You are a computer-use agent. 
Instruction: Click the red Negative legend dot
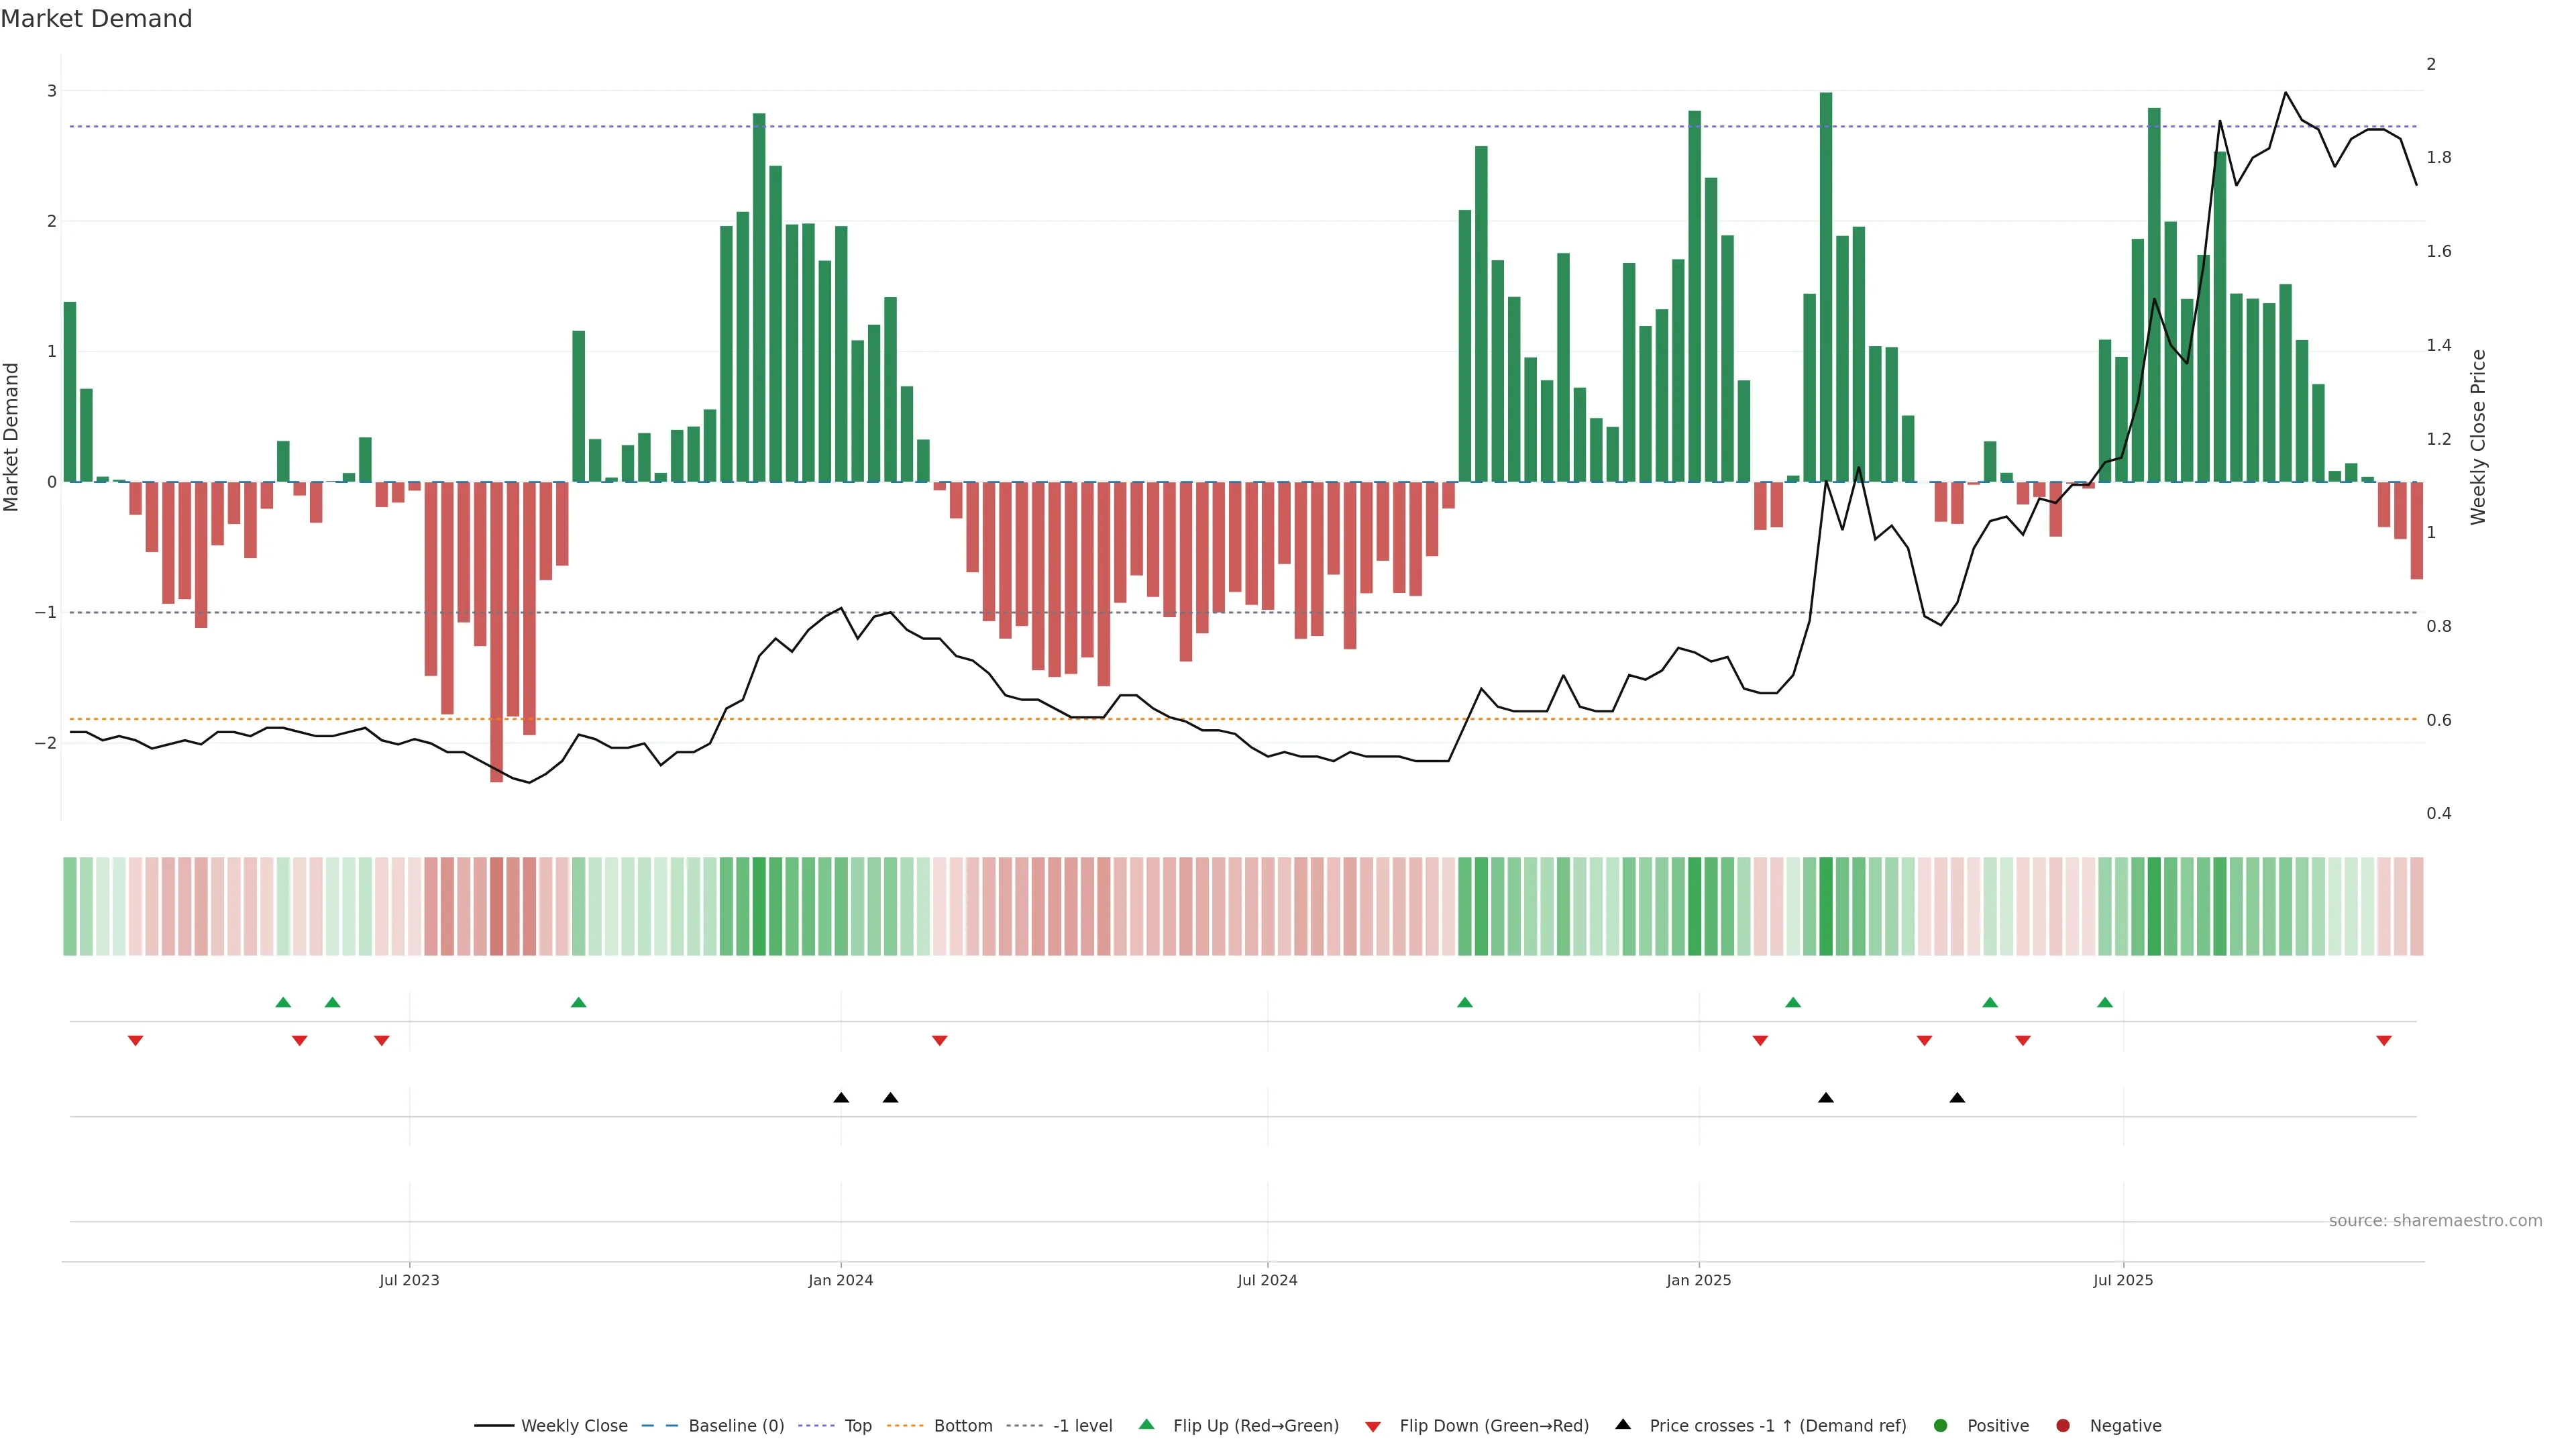pyautogui.click(x=2063, y=1426)
